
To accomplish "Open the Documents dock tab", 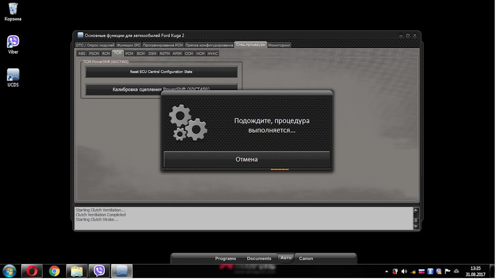I will (x=259, y=259).
